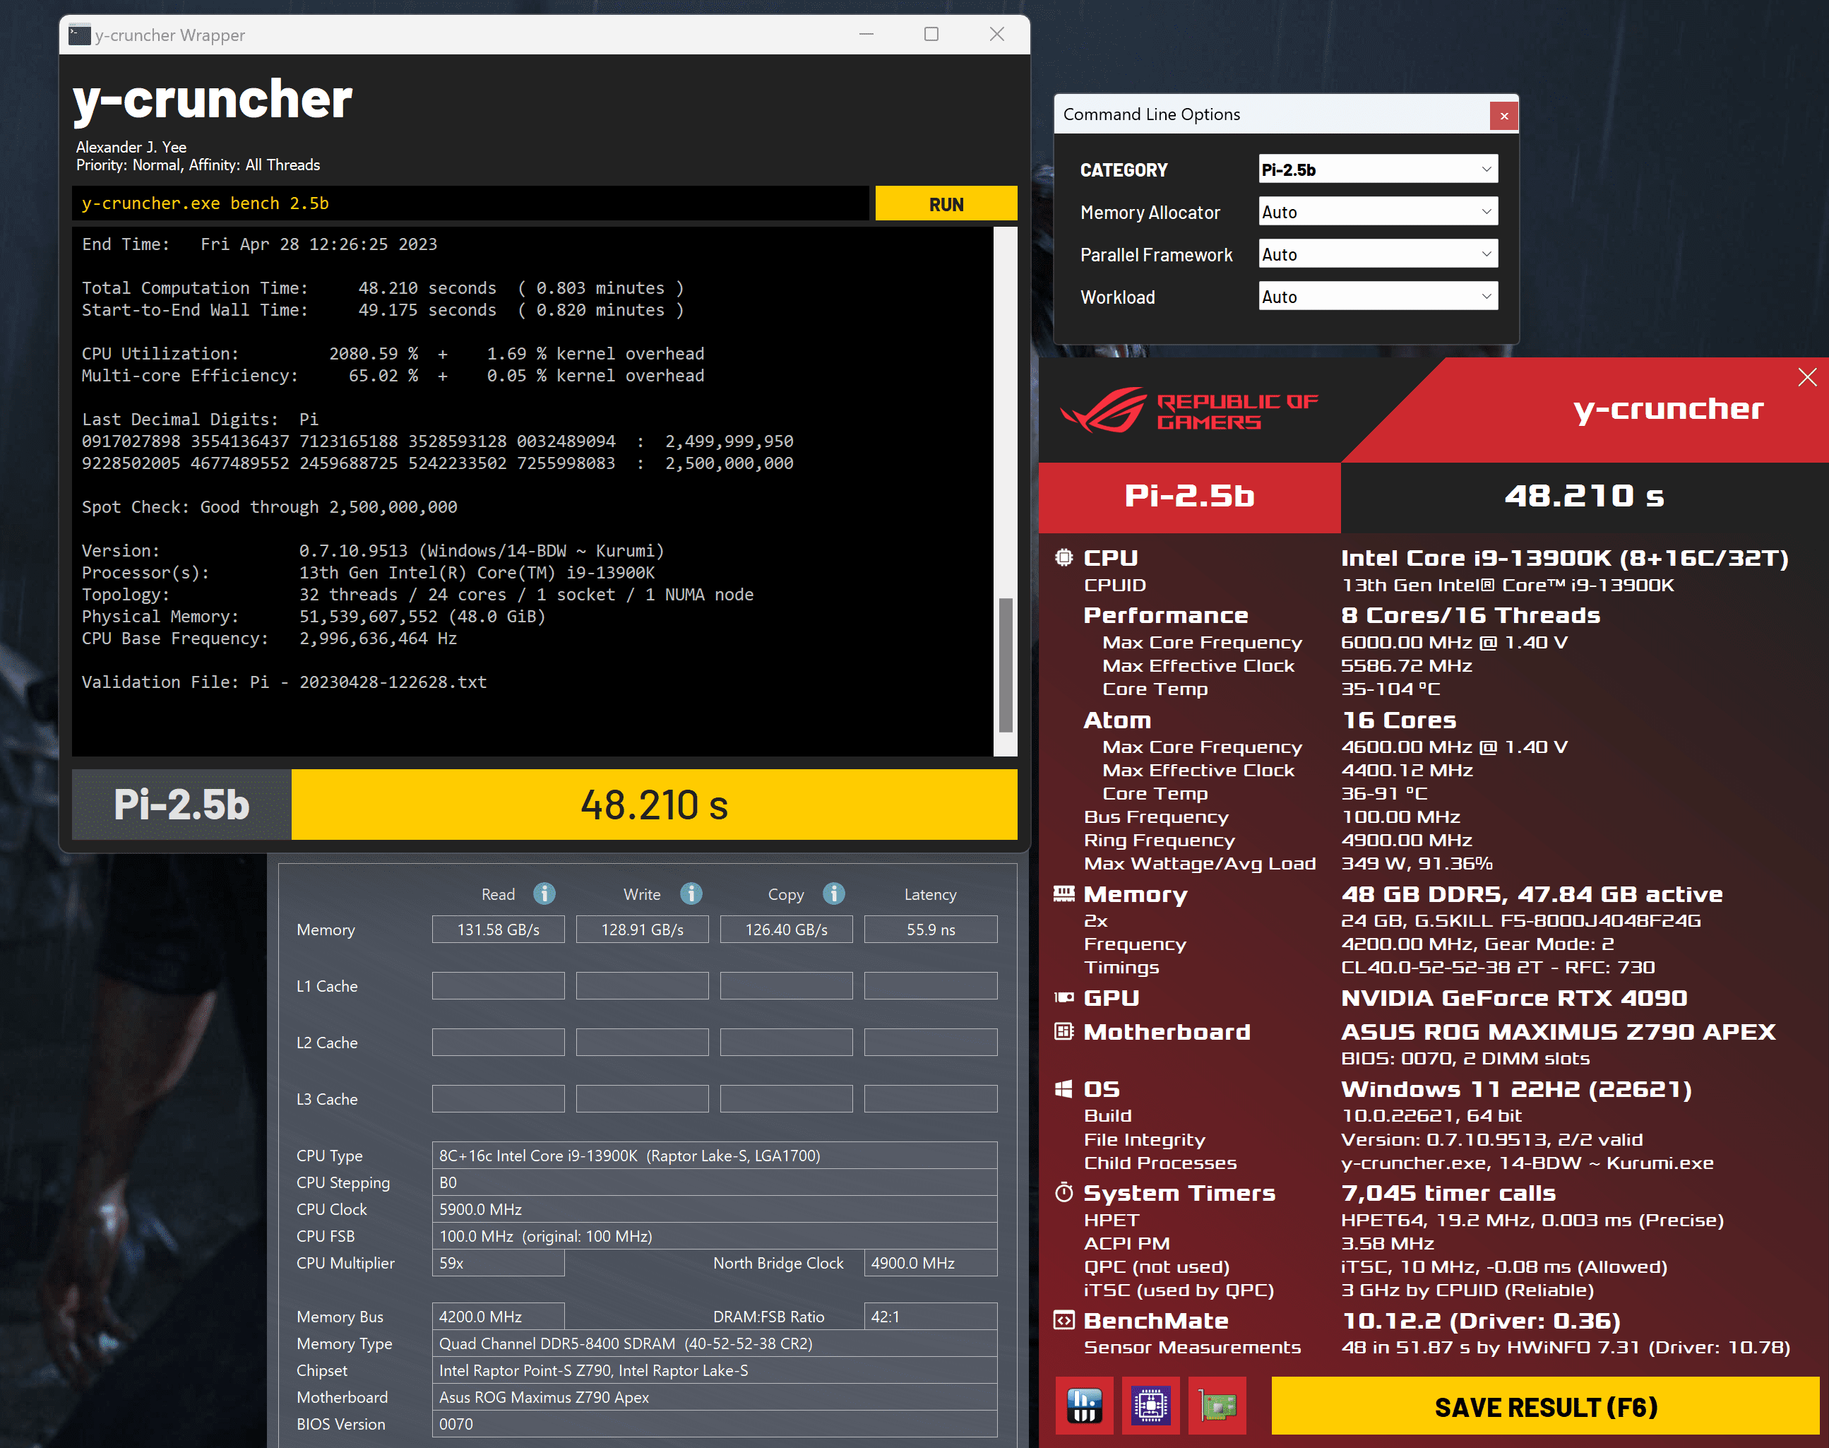Screen dimensions: 1829x1448
Task: Click the Memory module icon
Action: 1064,893
